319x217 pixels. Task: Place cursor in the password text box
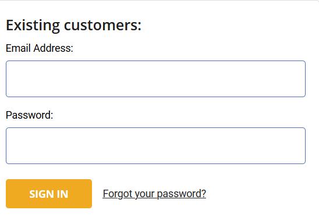click(x=155, y=145)
